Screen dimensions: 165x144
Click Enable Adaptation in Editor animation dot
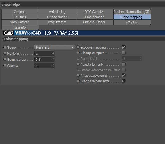(x=78, y=70)
